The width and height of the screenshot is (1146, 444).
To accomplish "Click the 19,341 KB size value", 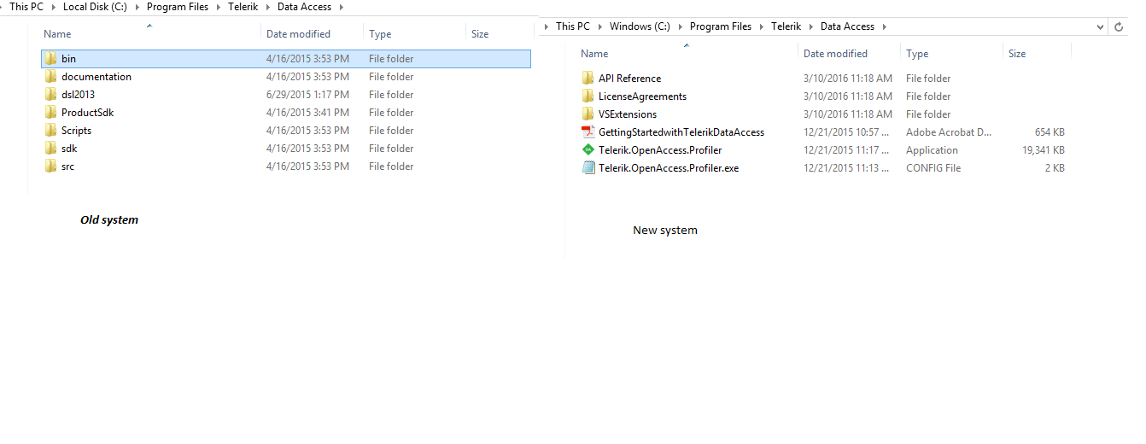I will [1044, 150].
